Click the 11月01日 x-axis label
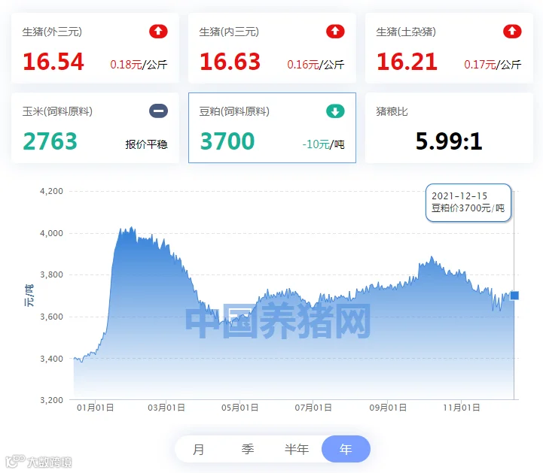This screenshot has width=543, height=473. pos(462,408)
